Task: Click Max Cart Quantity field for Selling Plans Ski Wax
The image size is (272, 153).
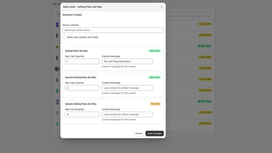Action: pos(82,62)
